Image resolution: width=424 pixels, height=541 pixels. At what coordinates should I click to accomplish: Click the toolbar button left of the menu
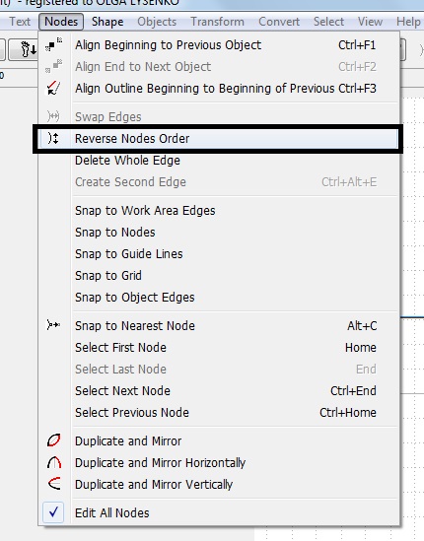[24, 49]
